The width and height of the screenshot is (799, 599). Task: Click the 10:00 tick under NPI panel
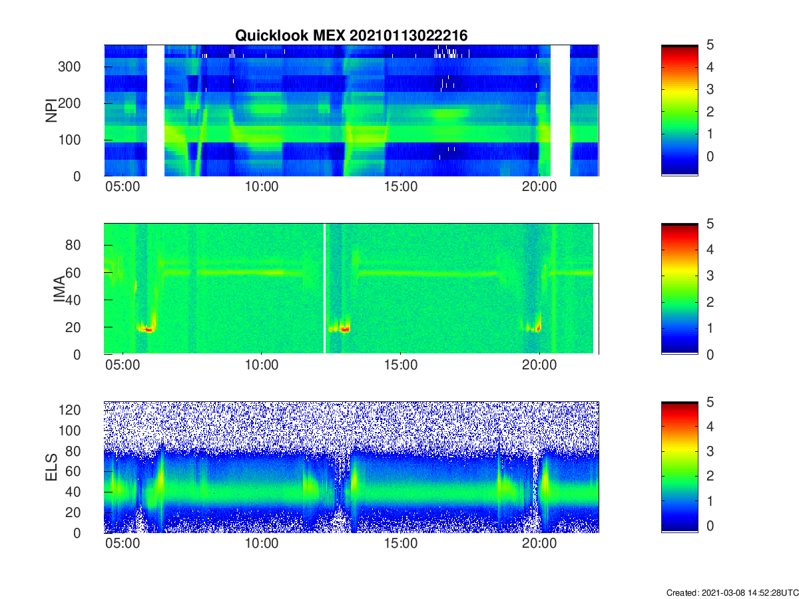(x=262, y=187)
